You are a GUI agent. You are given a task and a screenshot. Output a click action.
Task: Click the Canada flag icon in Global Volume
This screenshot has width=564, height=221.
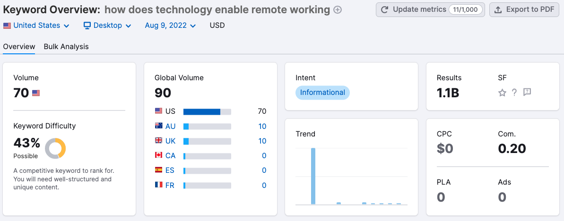click(159, 155)
